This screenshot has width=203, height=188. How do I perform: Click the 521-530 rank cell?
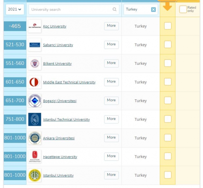pyautogui.click(x=15, y=45)
